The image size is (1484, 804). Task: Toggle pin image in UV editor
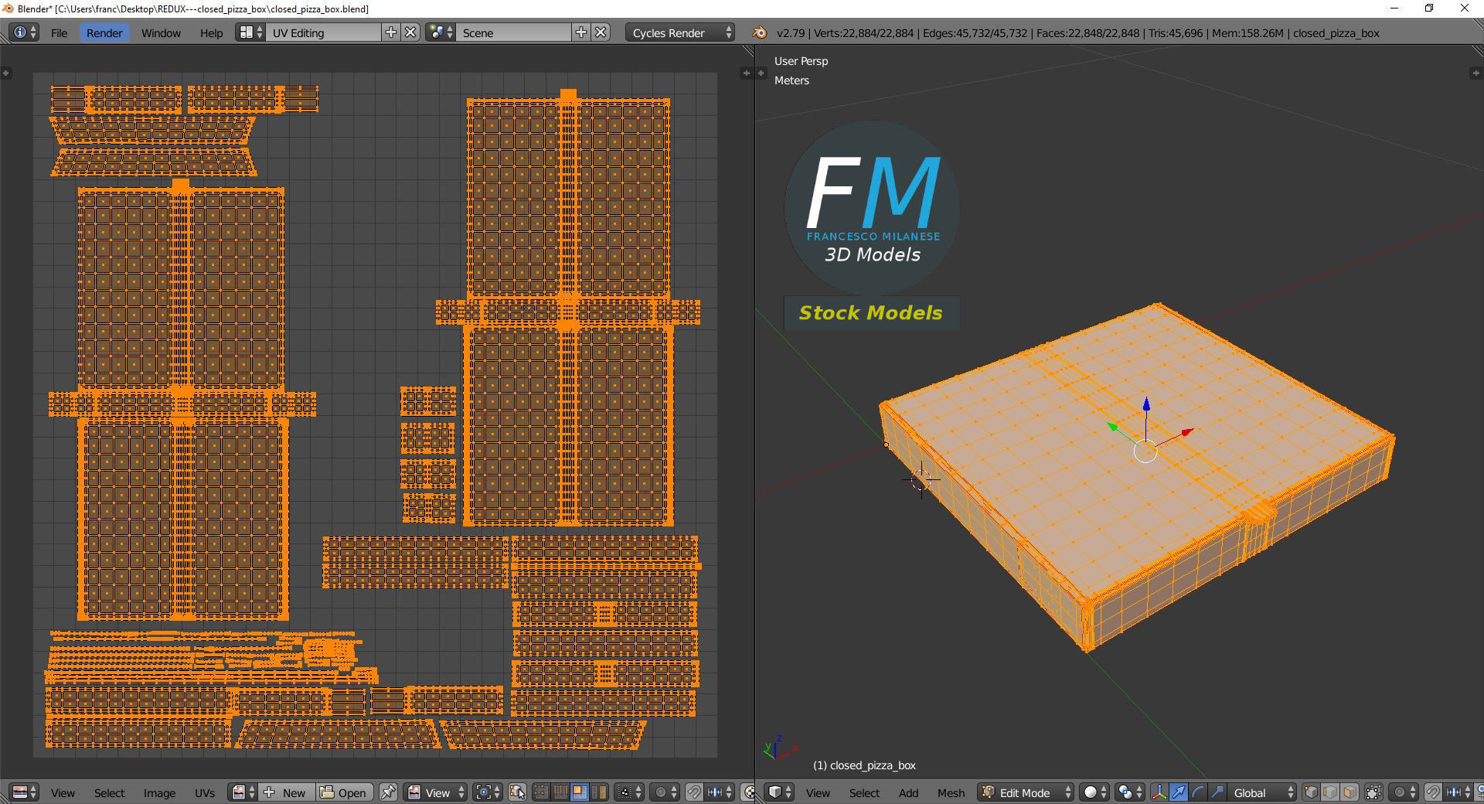388,792
